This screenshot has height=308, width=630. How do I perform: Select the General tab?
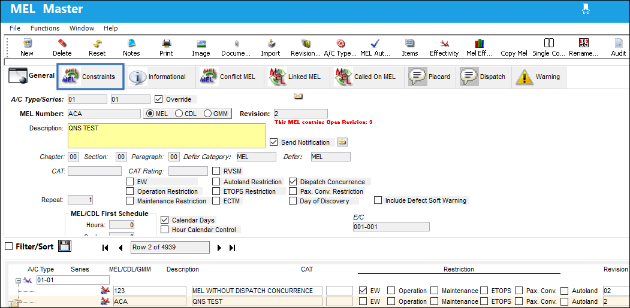(x=32, y=76)
